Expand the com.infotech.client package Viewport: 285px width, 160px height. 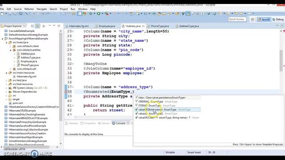pos(10,46)
